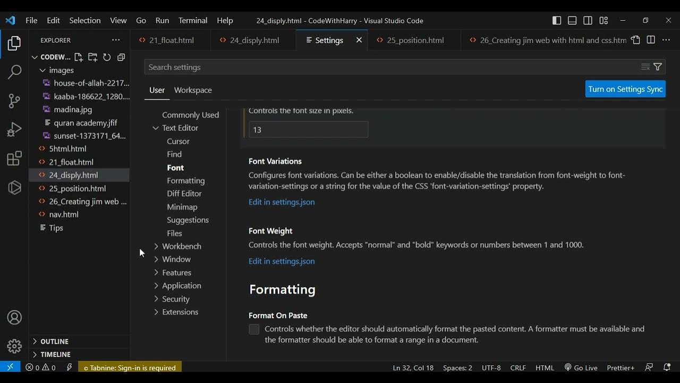680x383 pixels.
Task: Change CRLF end of line sequence
Action: coord(518,368)
